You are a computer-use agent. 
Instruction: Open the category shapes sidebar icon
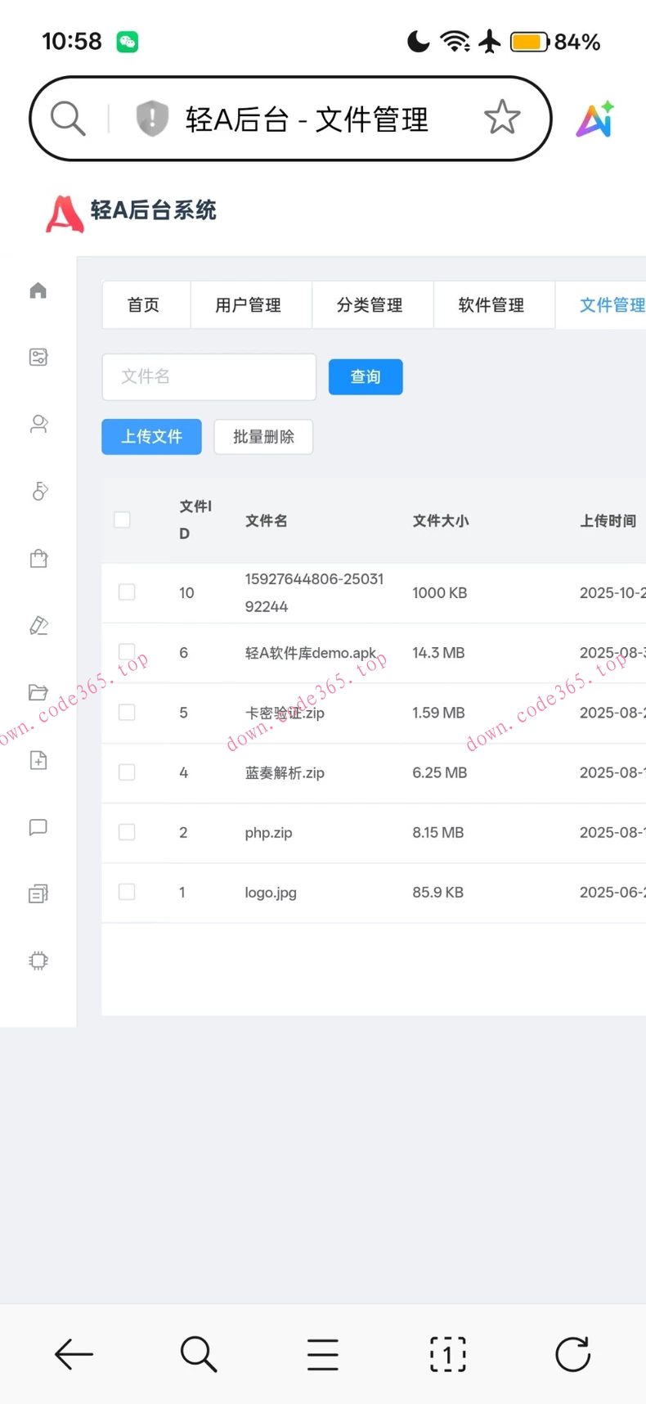click(38, 491)
